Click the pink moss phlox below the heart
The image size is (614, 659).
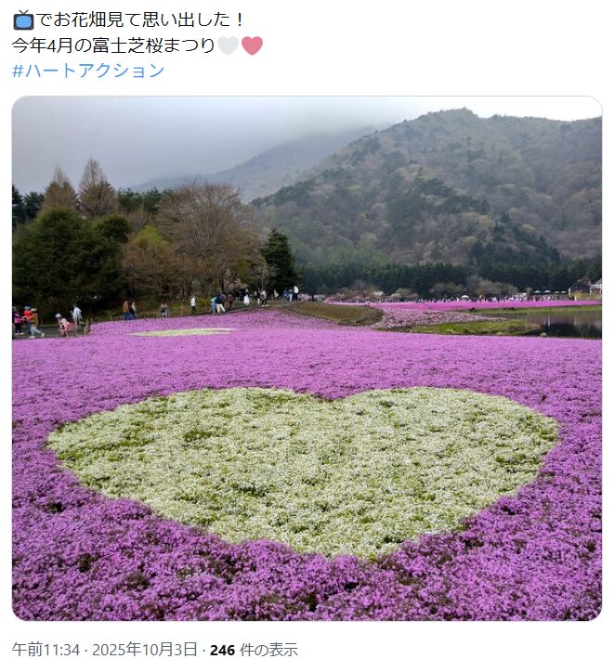[x=303, y=588]
